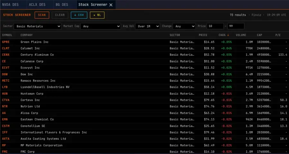Open the HUN ticker symbol
This screenshot has width=289, height=154.
click(x=5, y=94)
